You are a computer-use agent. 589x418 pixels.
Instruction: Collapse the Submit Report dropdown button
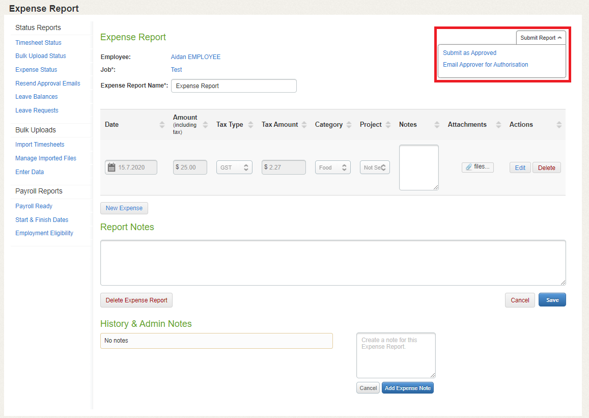tap(541, 38)
